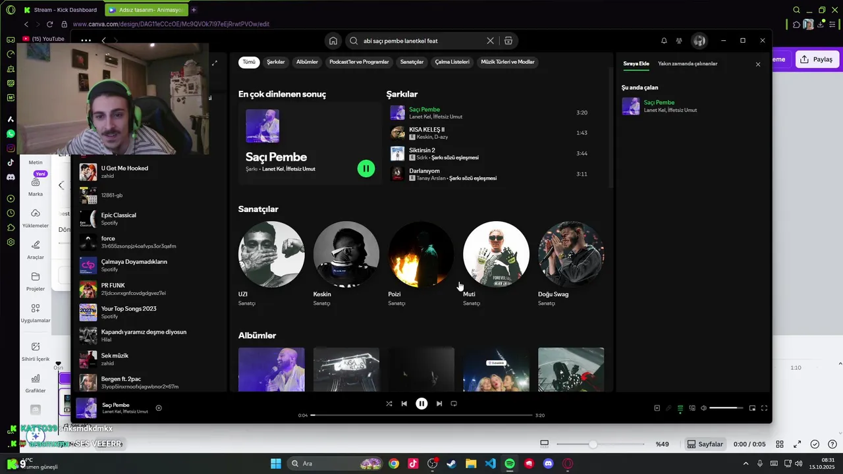Select Podcast'ler ve Programlar filter
Screen dimensions: 843x474
coord(359,62)
